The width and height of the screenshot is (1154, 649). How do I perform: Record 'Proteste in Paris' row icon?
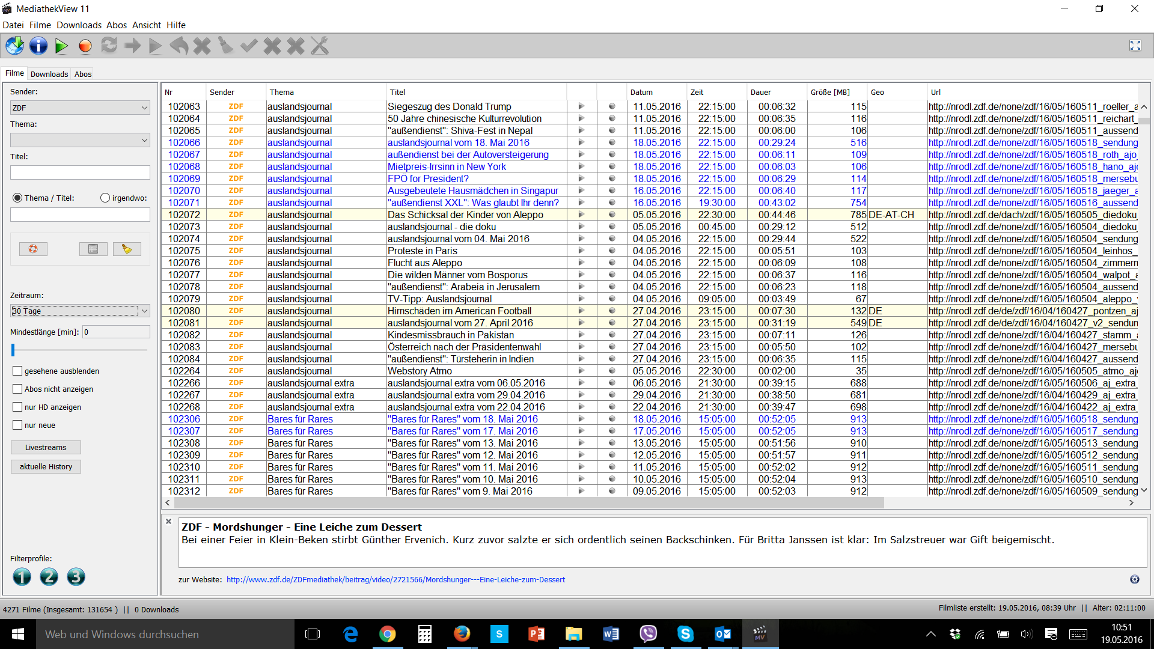click(x=612, y=251)
